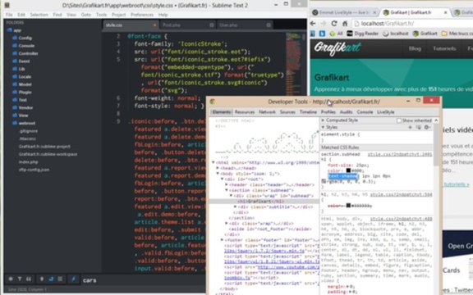Open the Blog link on Grafikart site
The width and height of the screenshot is (473, 295).
(415, 48)
